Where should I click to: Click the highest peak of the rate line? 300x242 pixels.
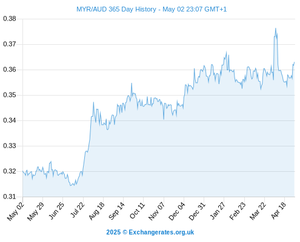click(276, 28)
